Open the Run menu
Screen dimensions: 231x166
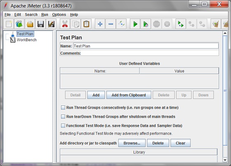(45, 14)
